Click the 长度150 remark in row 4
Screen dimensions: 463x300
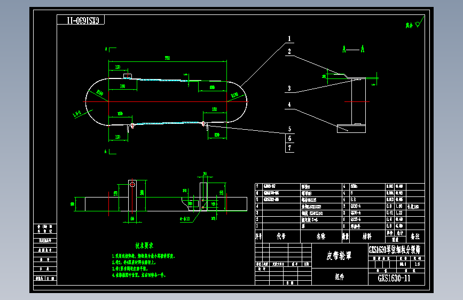click(413, 207)
